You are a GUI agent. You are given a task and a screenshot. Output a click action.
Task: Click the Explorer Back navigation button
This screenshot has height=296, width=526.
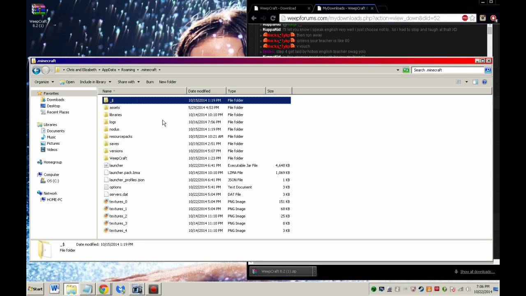36,70
